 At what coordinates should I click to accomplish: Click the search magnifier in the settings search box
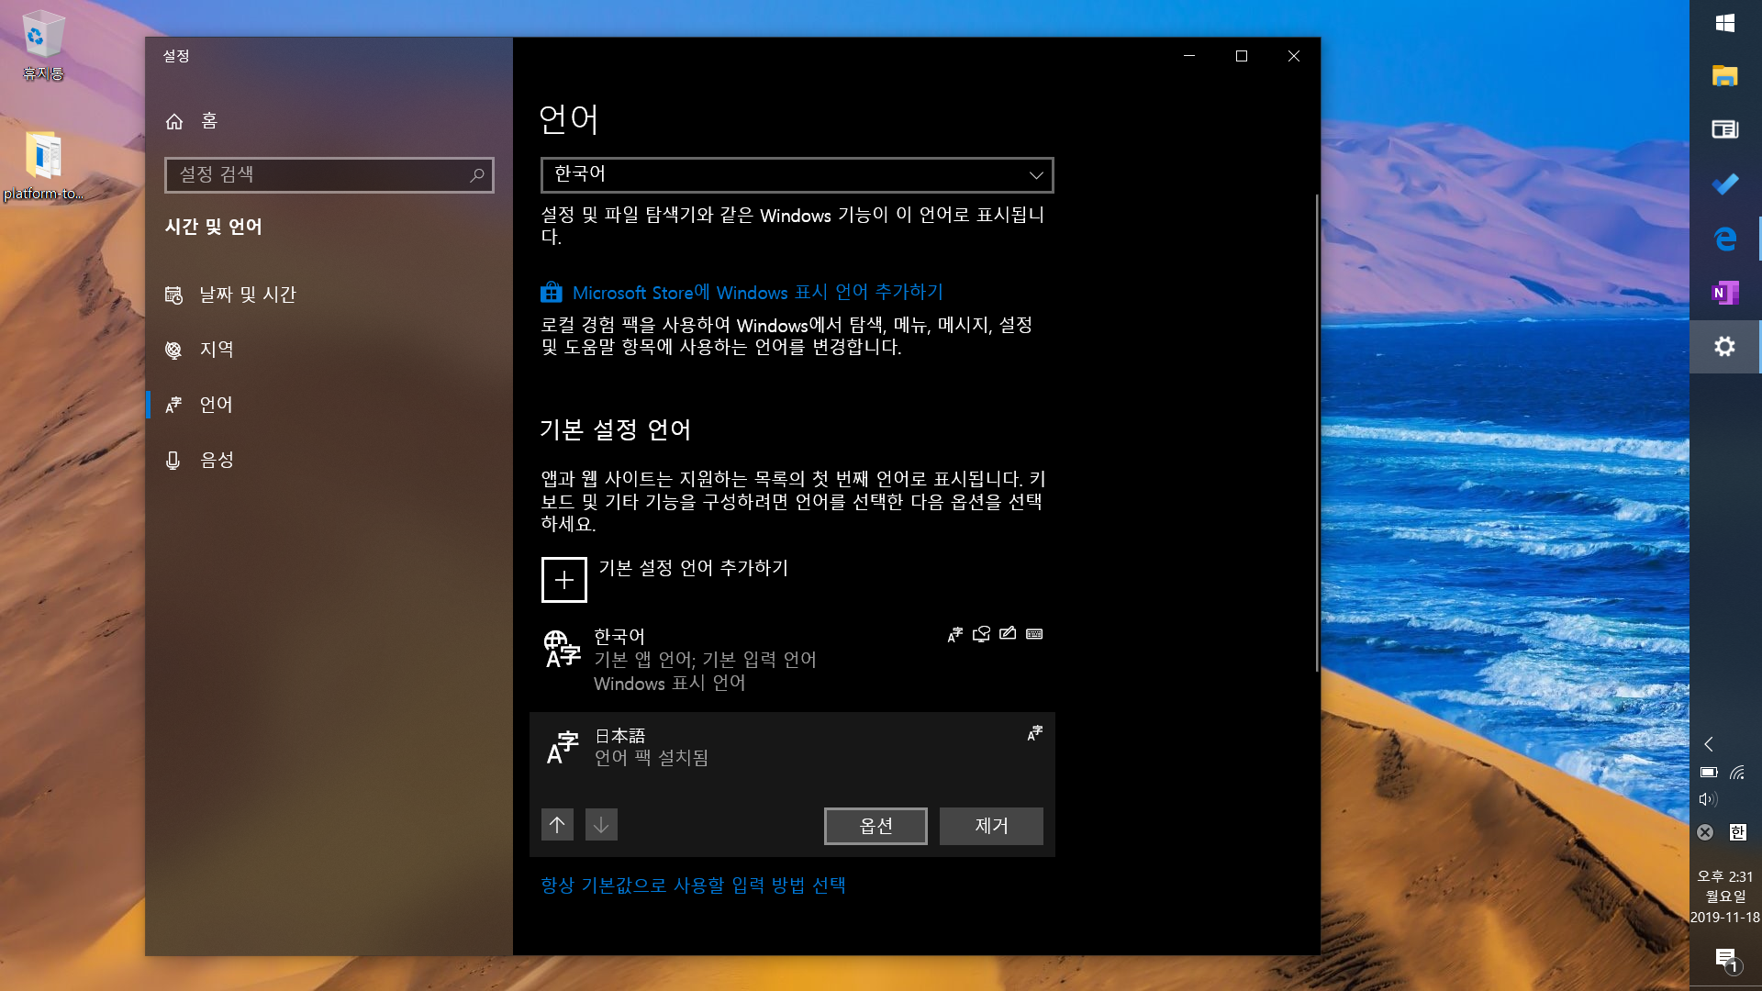[476, 175]
